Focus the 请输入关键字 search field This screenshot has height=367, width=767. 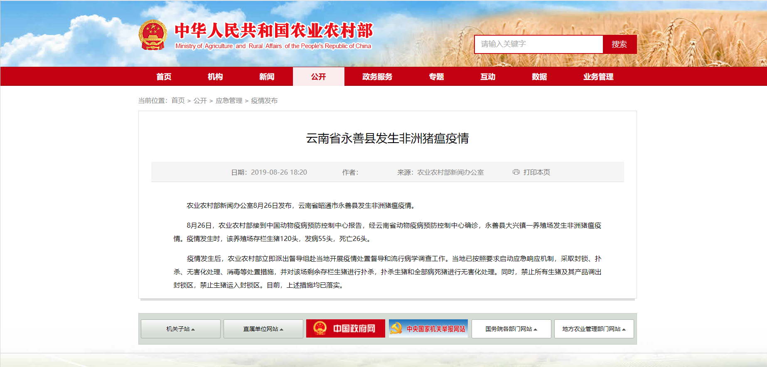[538, 44]
